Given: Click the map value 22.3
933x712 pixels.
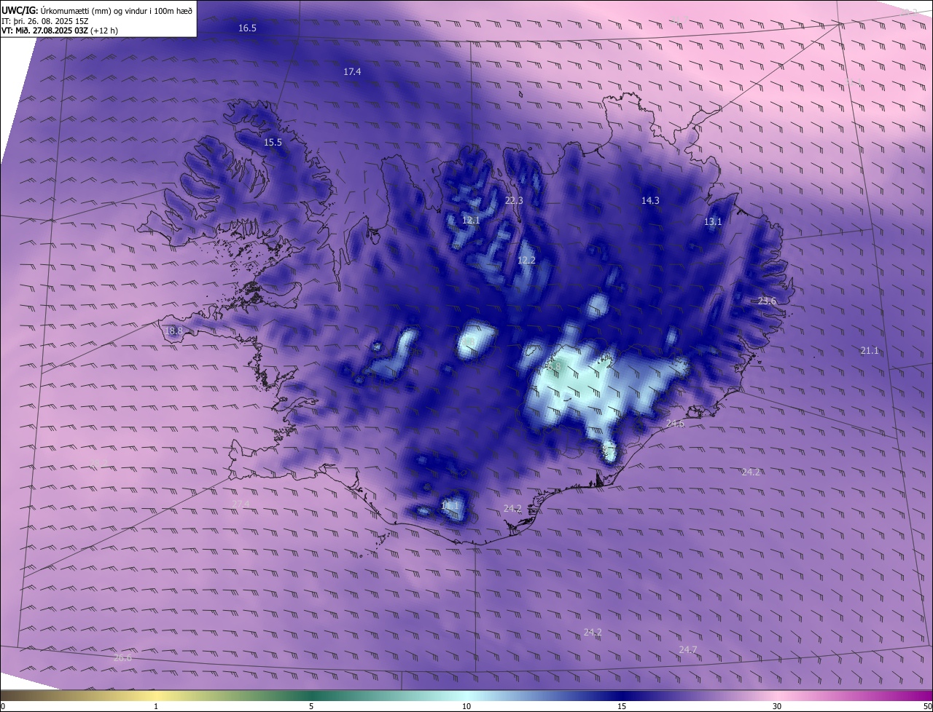Looking at the screenshot, I should pyautogui.click(x=514, y=201).
